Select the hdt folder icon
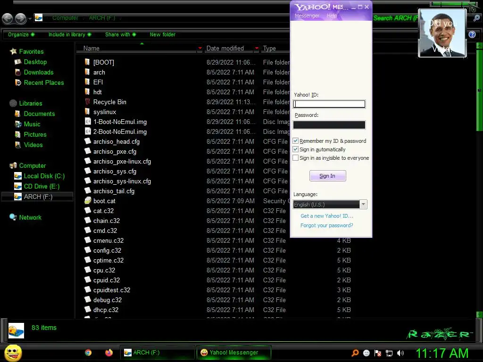483x362 pixels. point(87,92)
